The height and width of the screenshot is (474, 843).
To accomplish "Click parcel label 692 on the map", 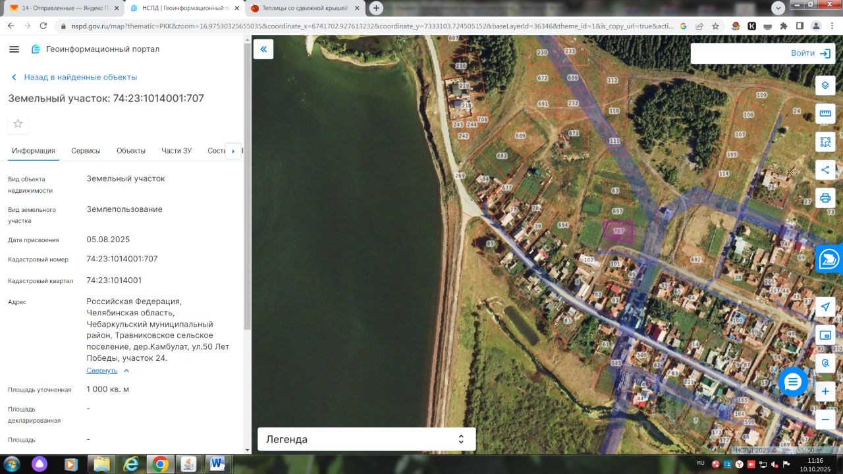I will [x=695, y=260].
